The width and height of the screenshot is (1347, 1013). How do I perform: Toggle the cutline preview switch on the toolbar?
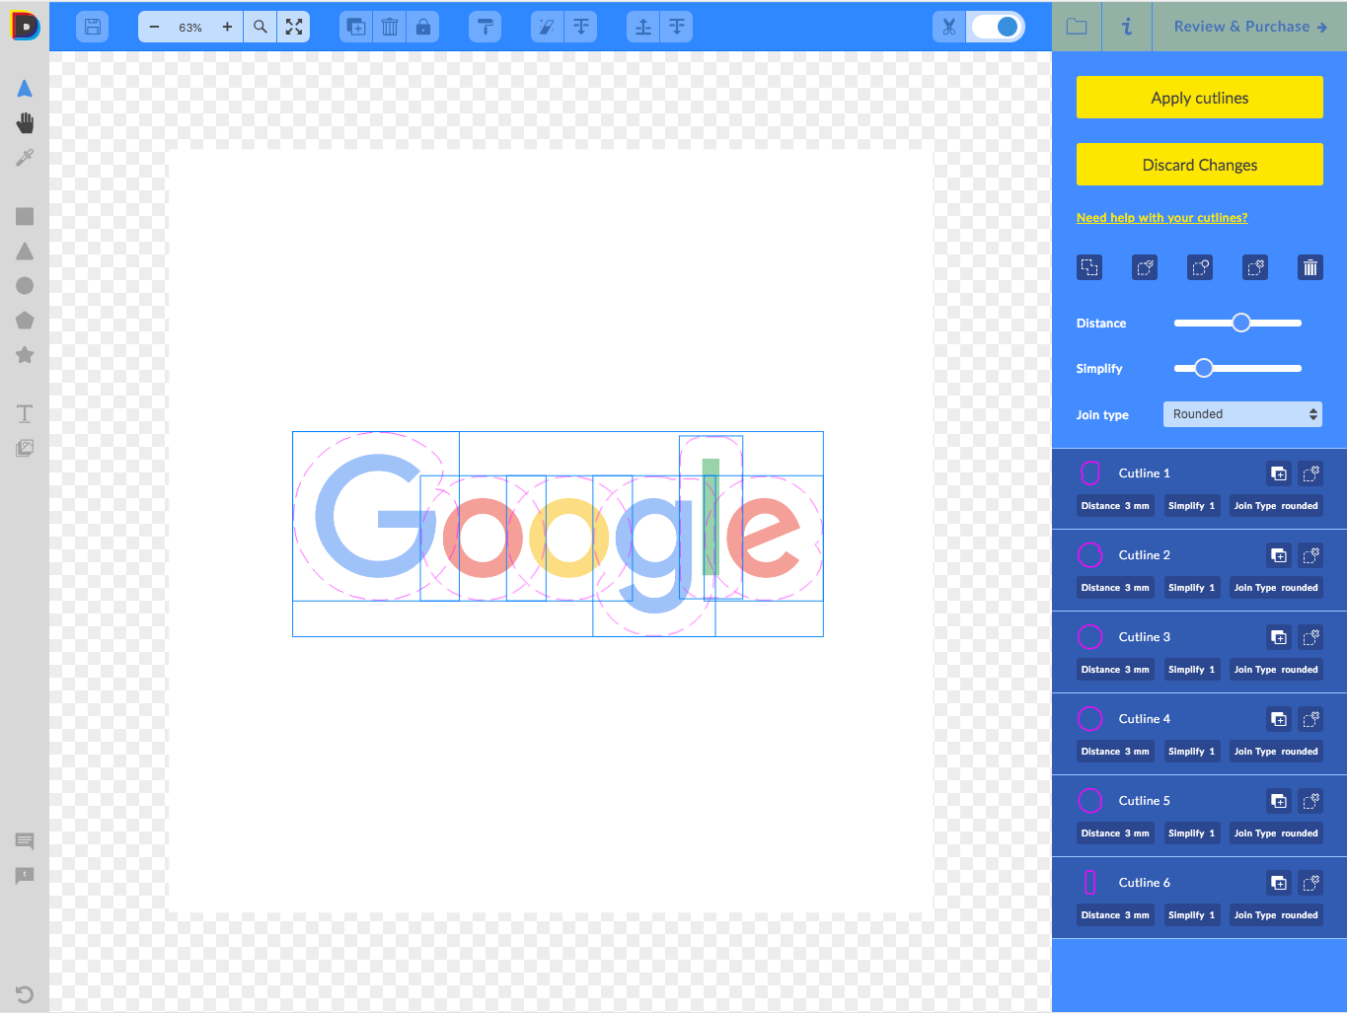click(x=996, y=27)
